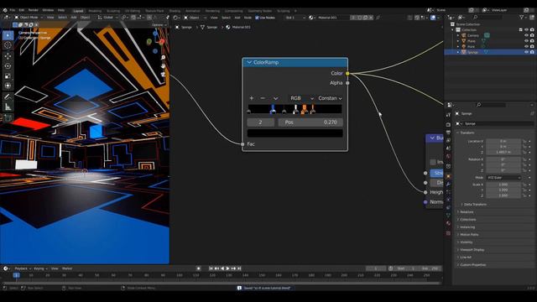Open the orange Object properties tab
Viewport: 537px width, 302px height.
tap(448, 176)
